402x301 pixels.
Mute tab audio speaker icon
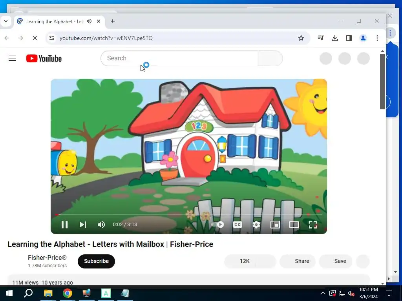click(x=89, y=21)
